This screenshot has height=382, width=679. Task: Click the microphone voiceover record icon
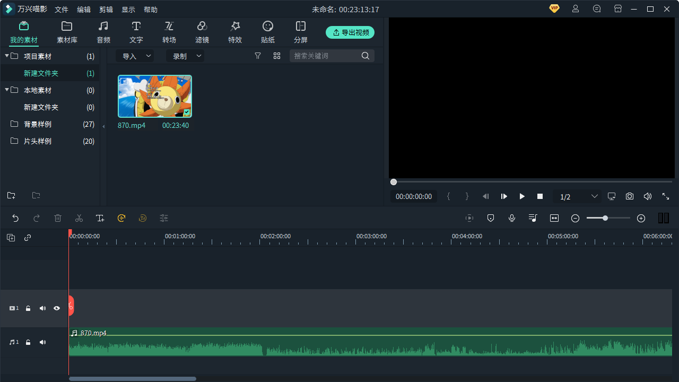point(512,218)
